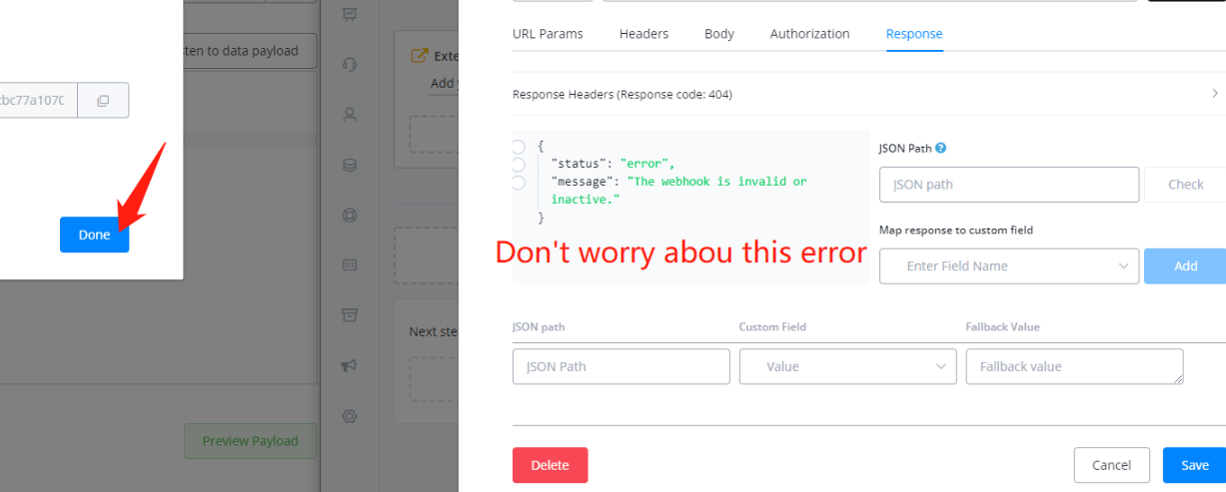Switch to the Authorization tab
1226x492 pixels.
click(809, 34)
